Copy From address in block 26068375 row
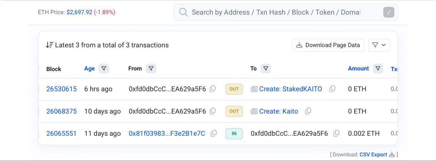436x161 pixels. [213, 111]
